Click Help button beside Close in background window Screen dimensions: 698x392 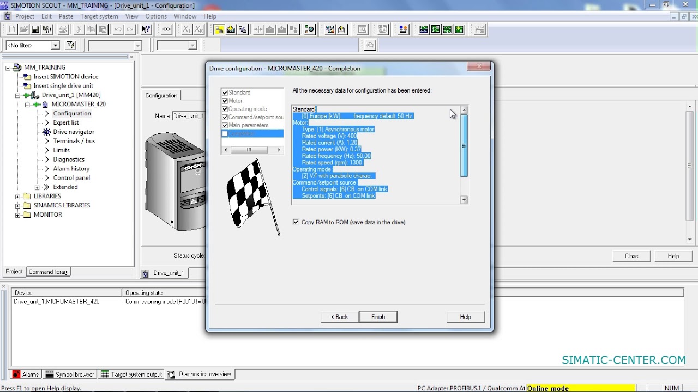point(673,256)
